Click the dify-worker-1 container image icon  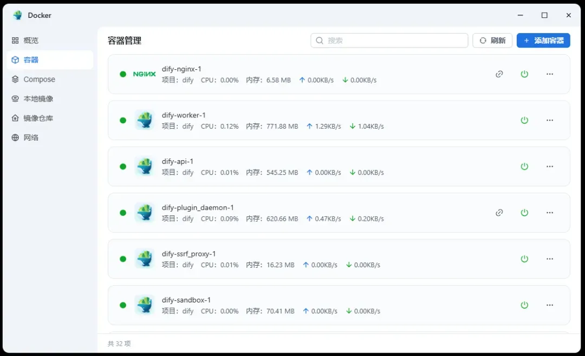tap(145, 120)
